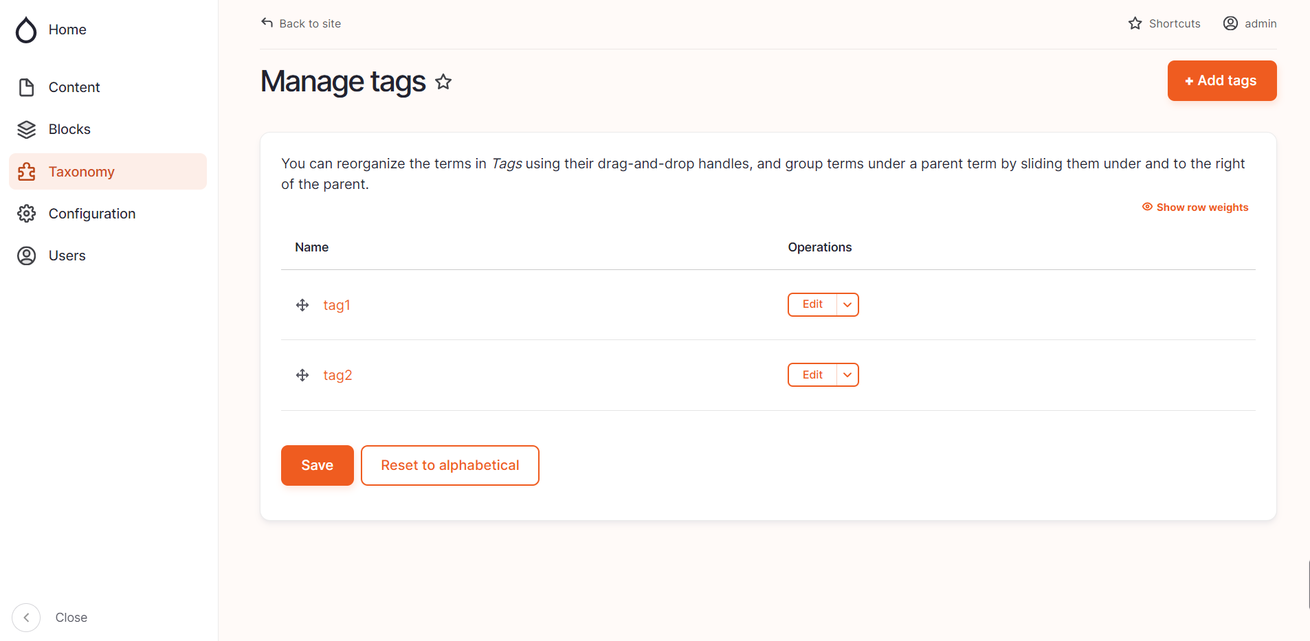This screenshot has height=641, width=1310.
Task: Click the Taxonomy puzzle icon
Action: tap(26, 172)
